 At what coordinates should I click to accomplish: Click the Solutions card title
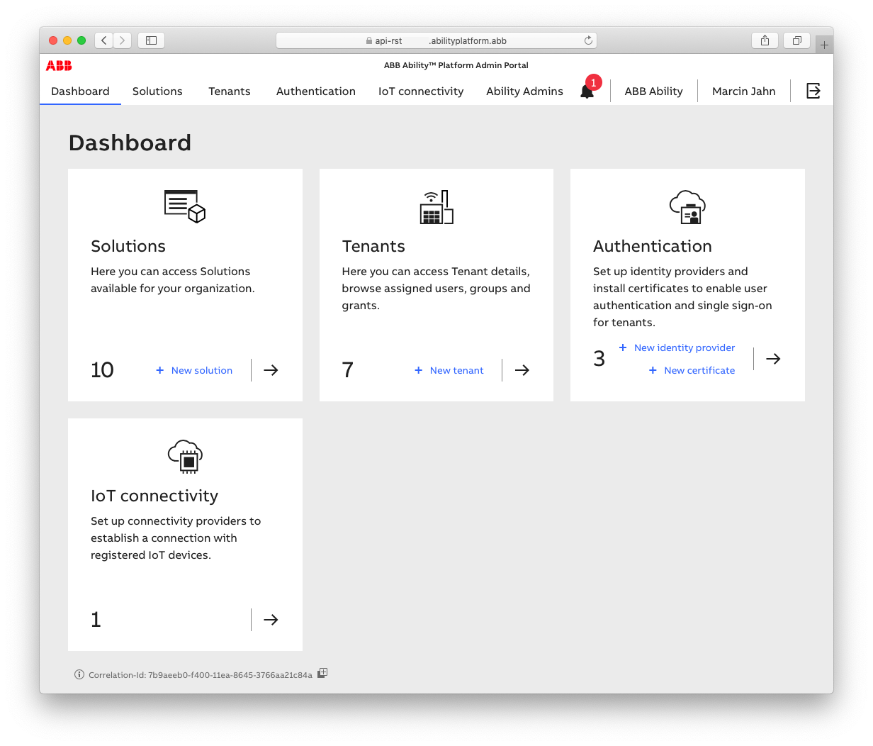pyautogui.click(x=128, y=246)
